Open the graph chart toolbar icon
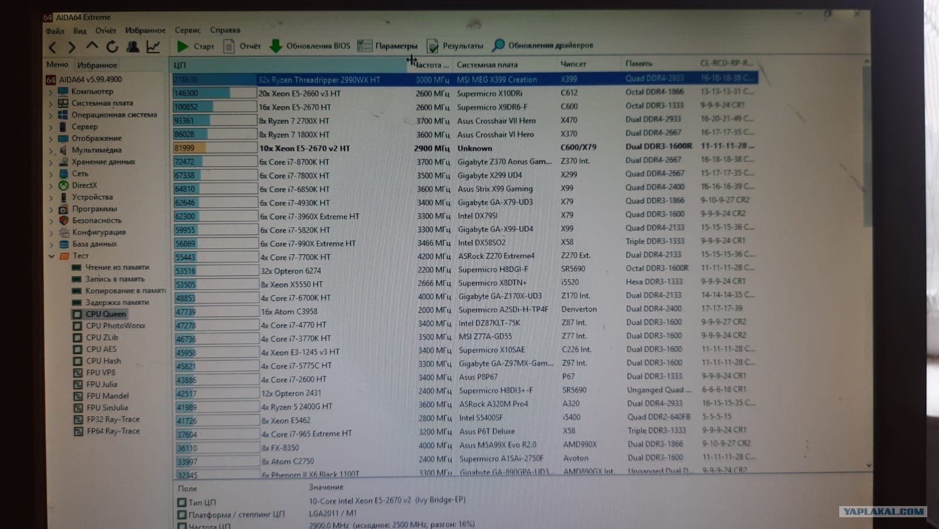Viewport: 939px width, 529px height. tap(153, 46)
